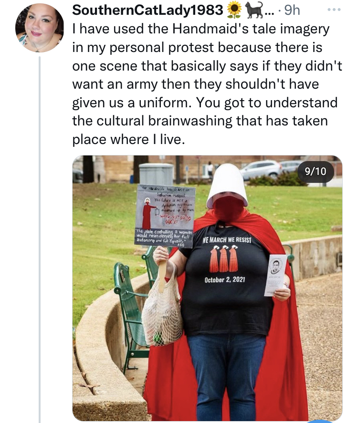
Task: Click the 9/10 image counter badge
Action: [316, 171]
